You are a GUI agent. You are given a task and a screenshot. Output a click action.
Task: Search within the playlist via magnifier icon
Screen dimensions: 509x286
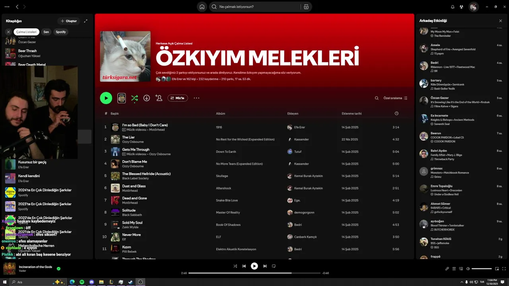(x=377, y=98)
